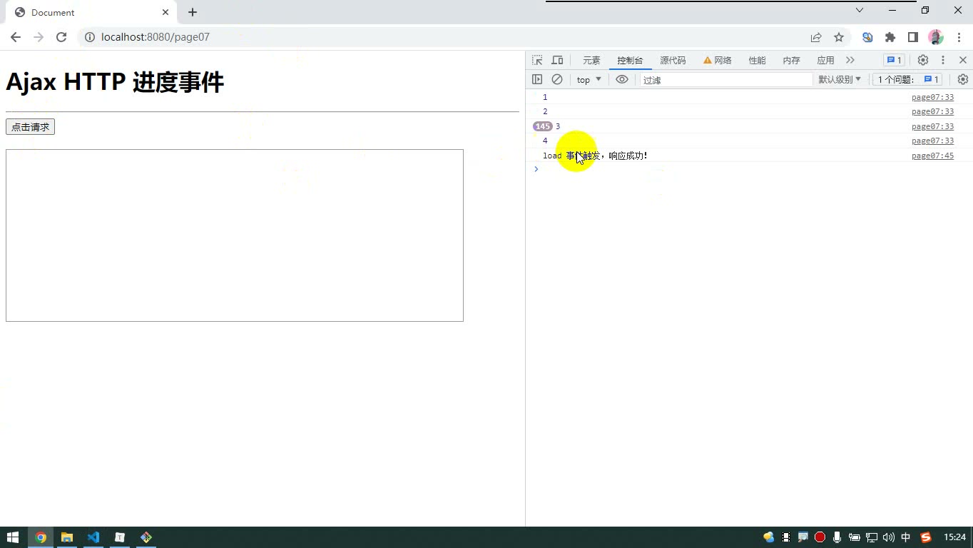Close the DevTools panel
The width and height of the screenshot is (973, 548).
(963, 60)
